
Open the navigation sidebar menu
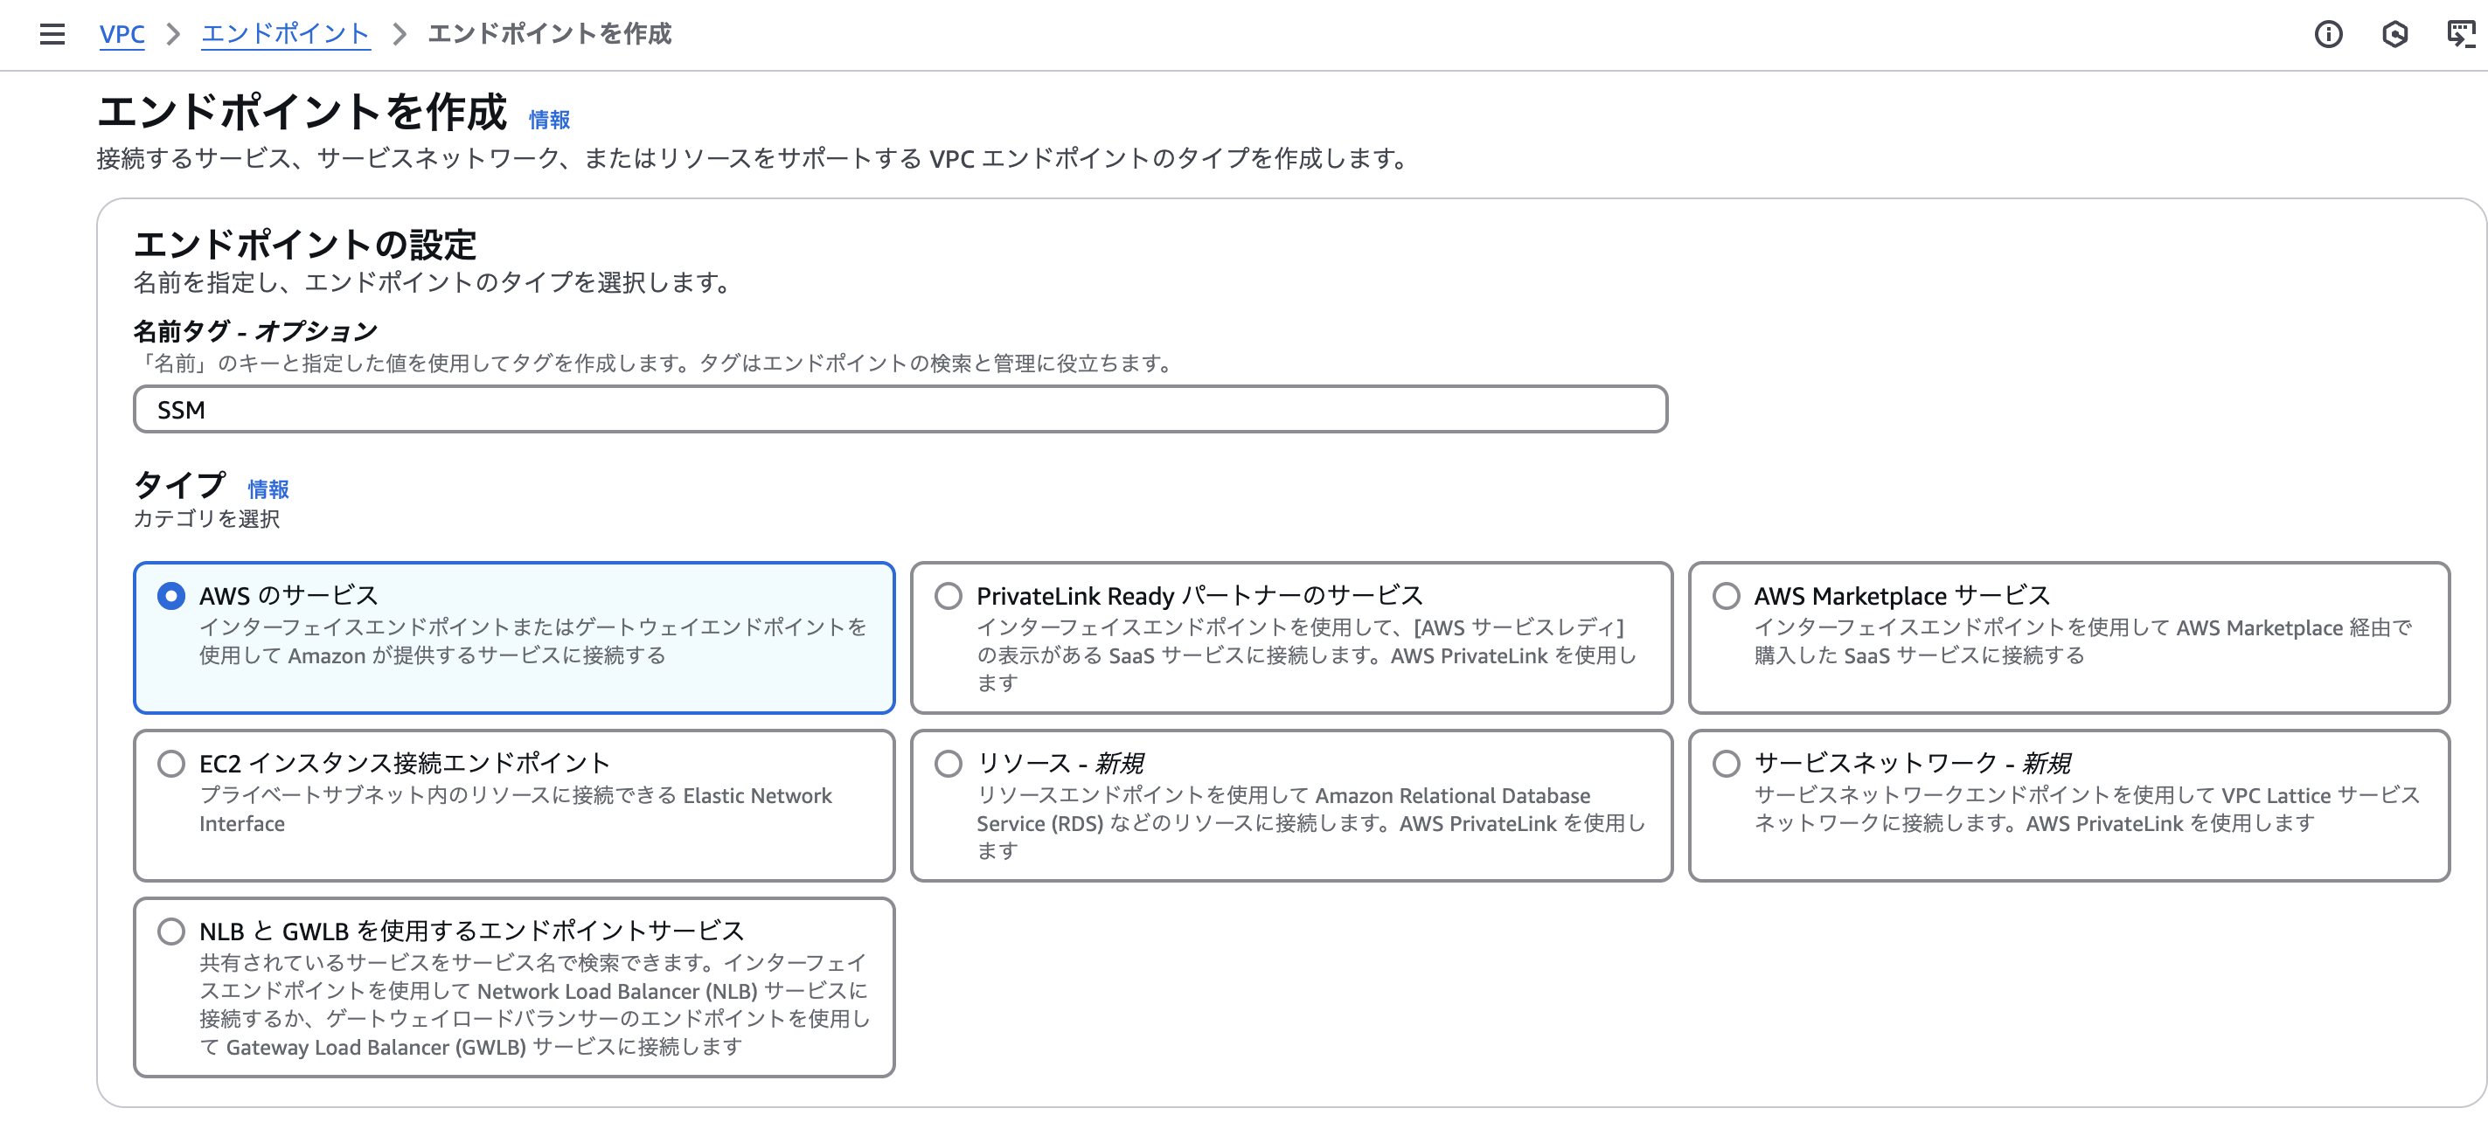(52, 35)
